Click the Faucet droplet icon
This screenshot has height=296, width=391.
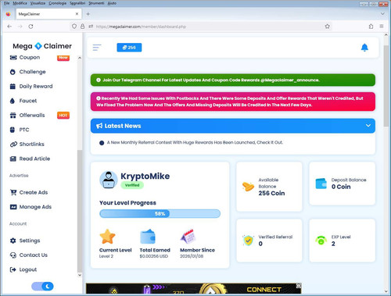click(13, 101)
